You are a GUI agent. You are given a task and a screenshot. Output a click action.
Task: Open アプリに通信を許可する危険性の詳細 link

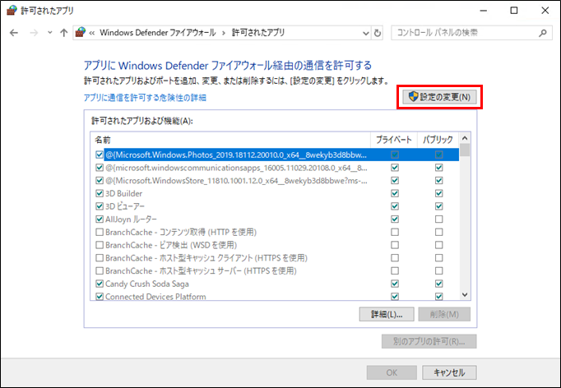[145, 98]
